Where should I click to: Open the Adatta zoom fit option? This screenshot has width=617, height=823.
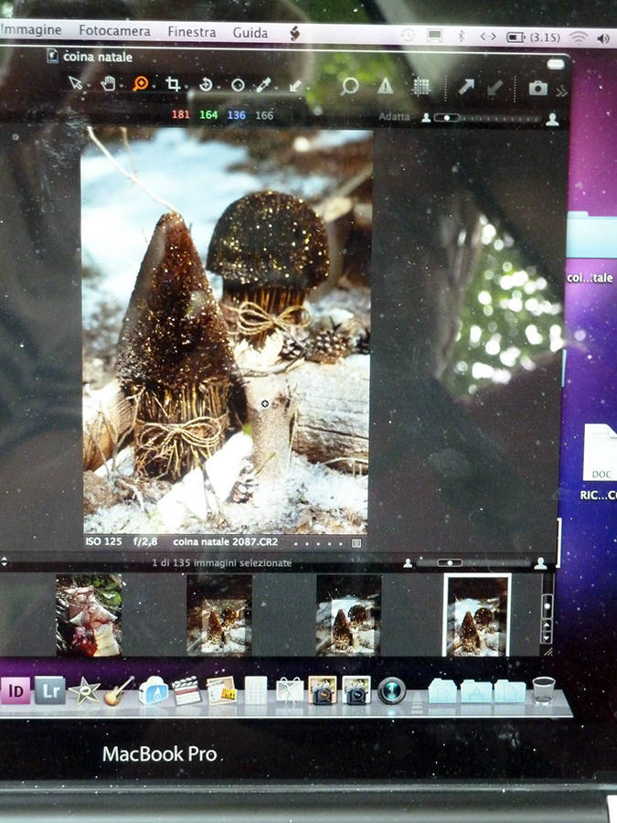tap(394, 117)
